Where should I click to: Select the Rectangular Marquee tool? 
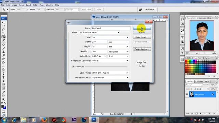coord(4,26)
